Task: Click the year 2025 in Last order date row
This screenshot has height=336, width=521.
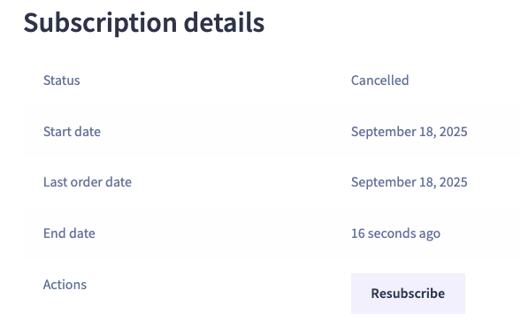Action: click(454, 182)
